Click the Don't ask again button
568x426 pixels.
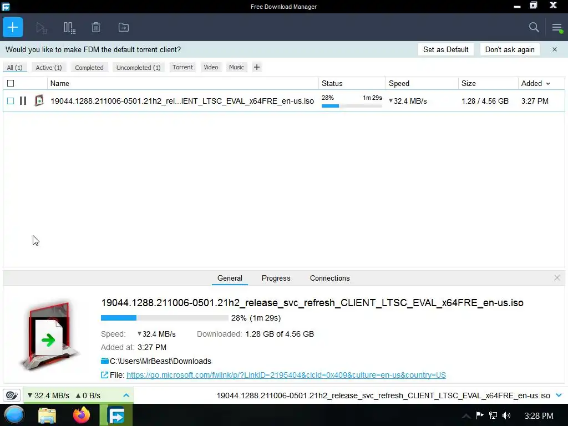coord(510,49)
